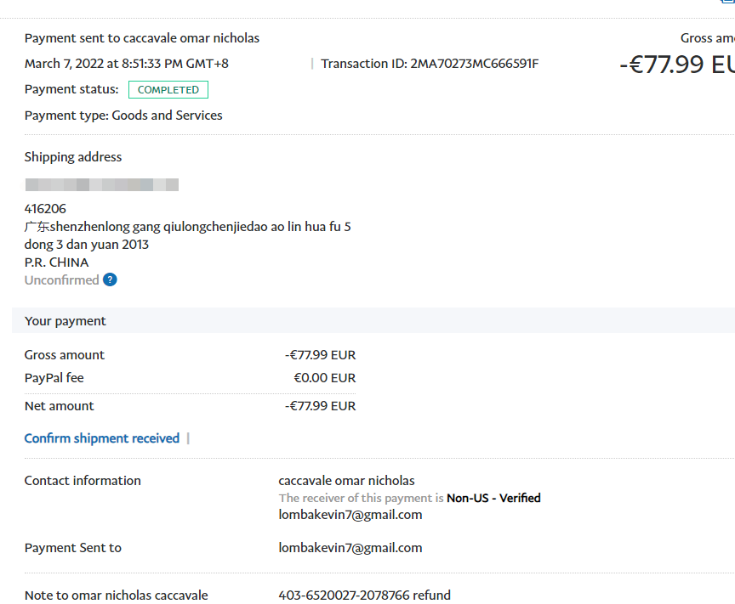This screenshot has width=735, height=604.
Task: Click the Payment sent to caccavale heading
Action: point(142,38)
